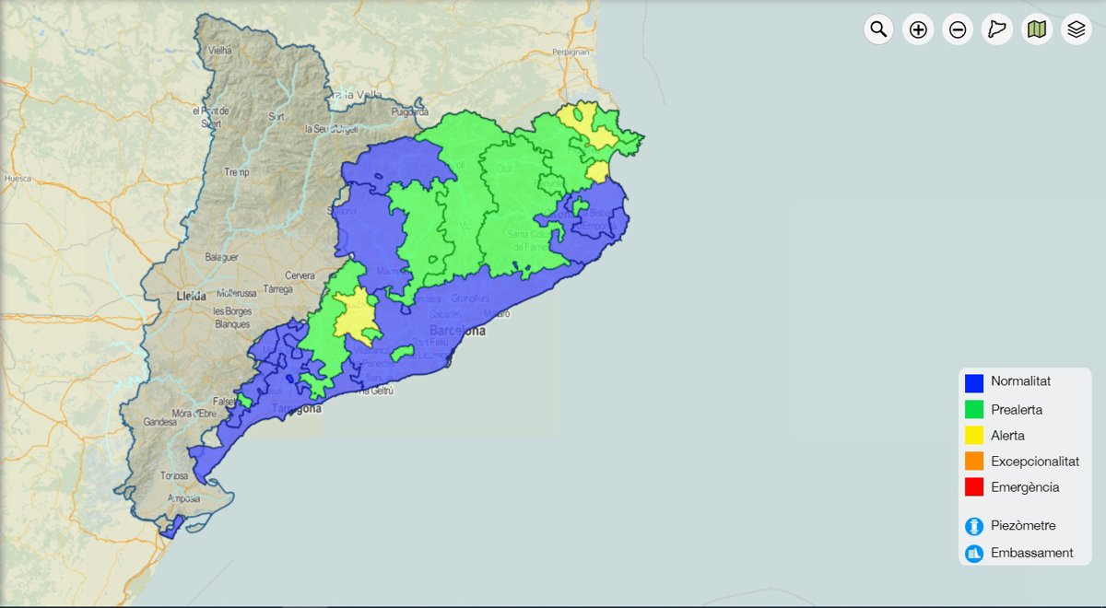1106x608 pixels.
Task: Open the map search magnifier tool
Action: click(x=878, y=29)
